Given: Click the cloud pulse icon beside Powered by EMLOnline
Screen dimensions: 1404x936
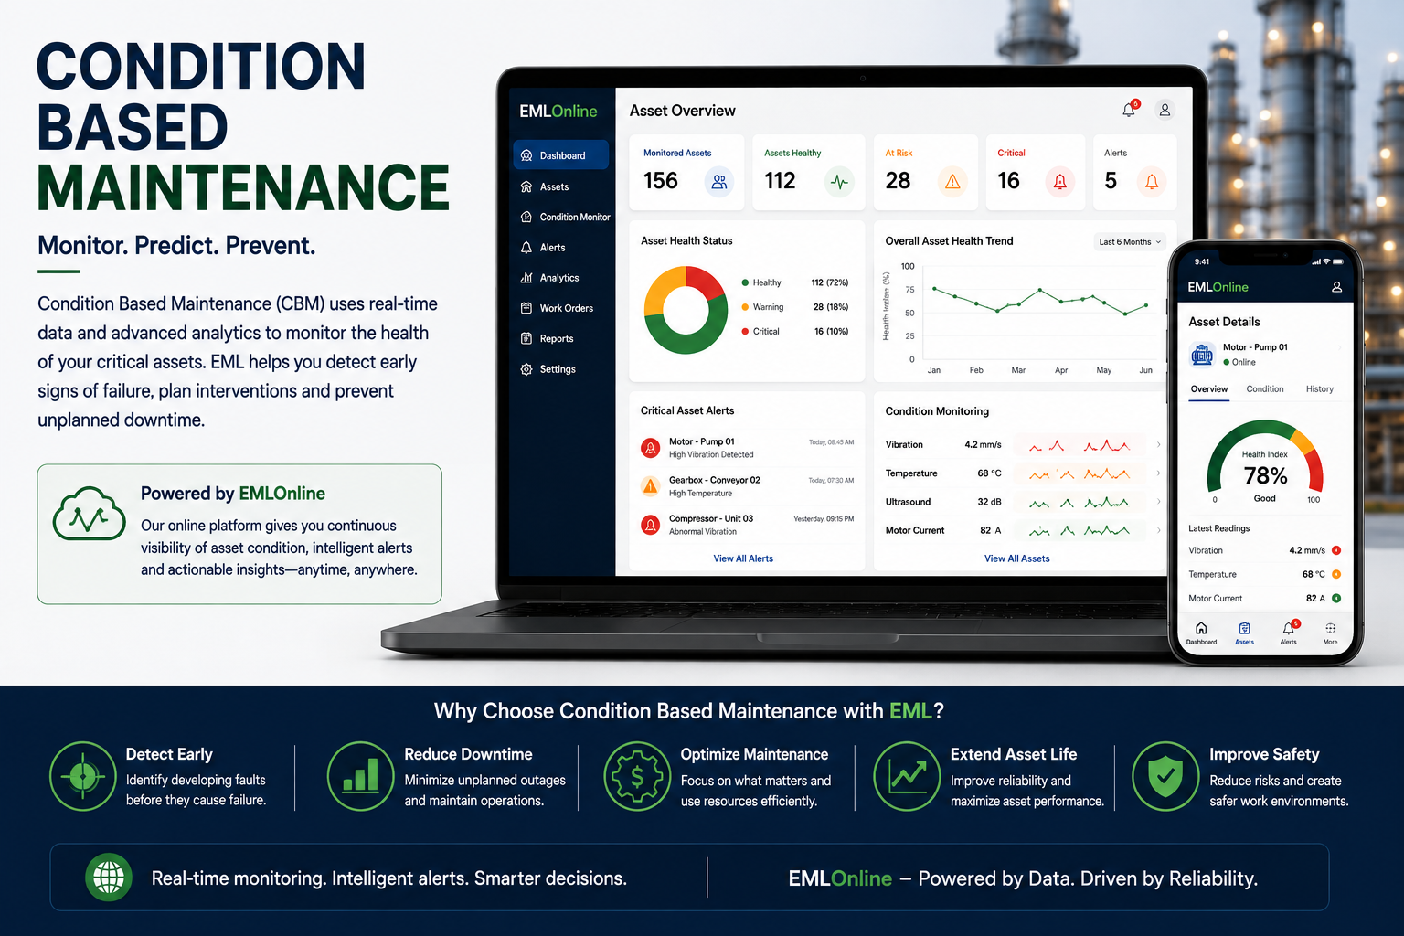Looking at the screenshot, I should click(89, 515).
